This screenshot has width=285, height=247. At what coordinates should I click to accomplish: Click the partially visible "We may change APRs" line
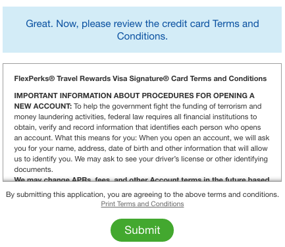(142, 179)
